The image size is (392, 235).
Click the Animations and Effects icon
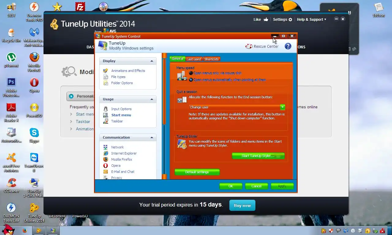(x=106, y=71)
